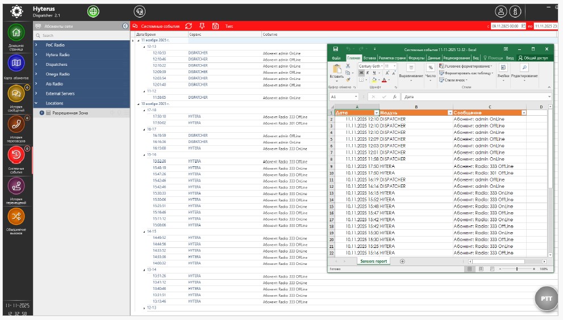Switch to the Excel Рецензирование tab
The height and width of the screenshot is (320, 563).
[x=456, y=58]
